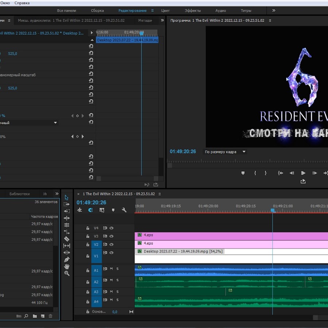
Task: Toggle sync lock for track V4
Action: click(x=105, y=228)
